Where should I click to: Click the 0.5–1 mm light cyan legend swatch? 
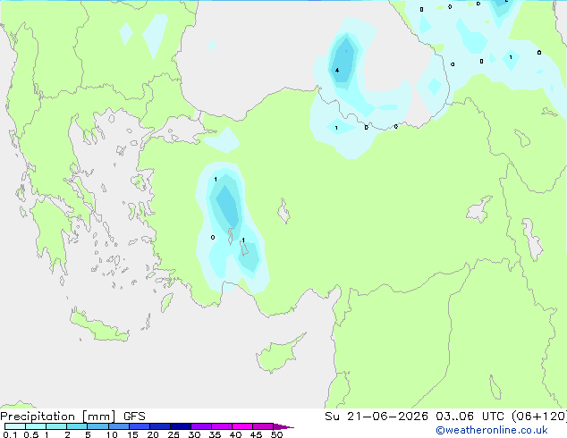[36, 426]
